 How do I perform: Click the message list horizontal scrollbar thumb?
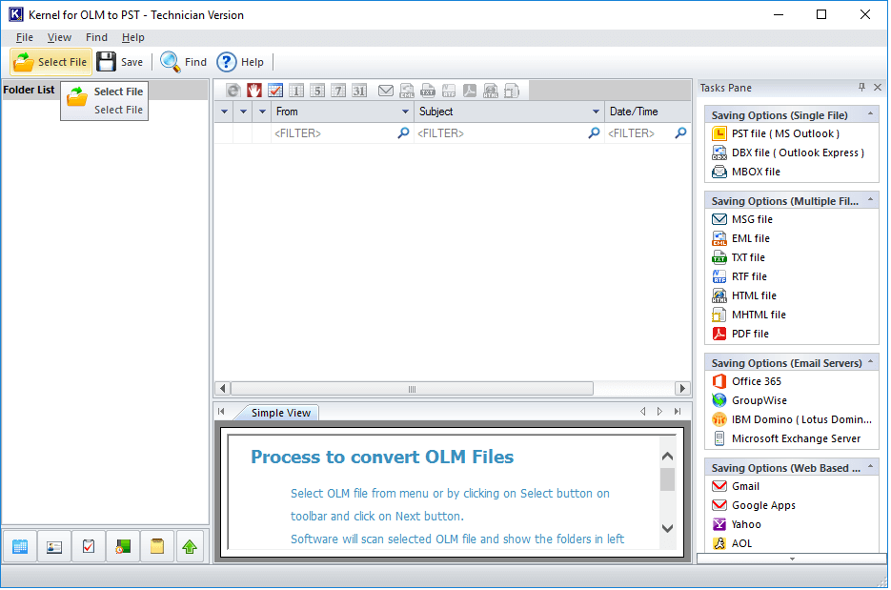point(412,389)
